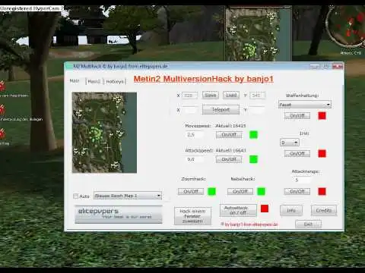Click the circular minimap in the corner
Image resolution: width=365 pixels, height=273 pixels.
(x=346, y=27)
